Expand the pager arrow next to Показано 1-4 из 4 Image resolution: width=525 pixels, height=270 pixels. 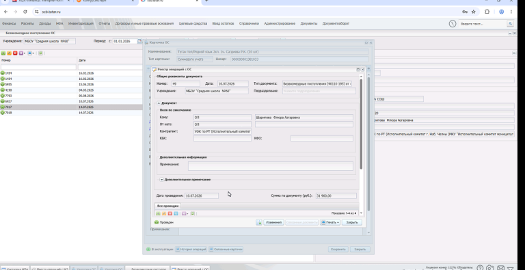360,213
